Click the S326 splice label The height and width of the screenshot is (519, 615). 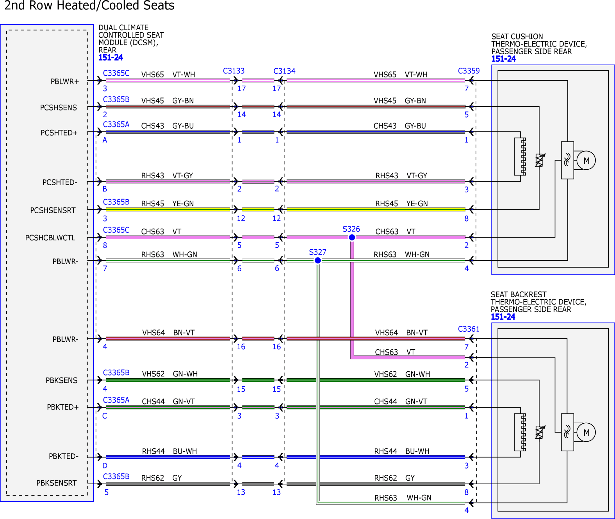[351, 229]
